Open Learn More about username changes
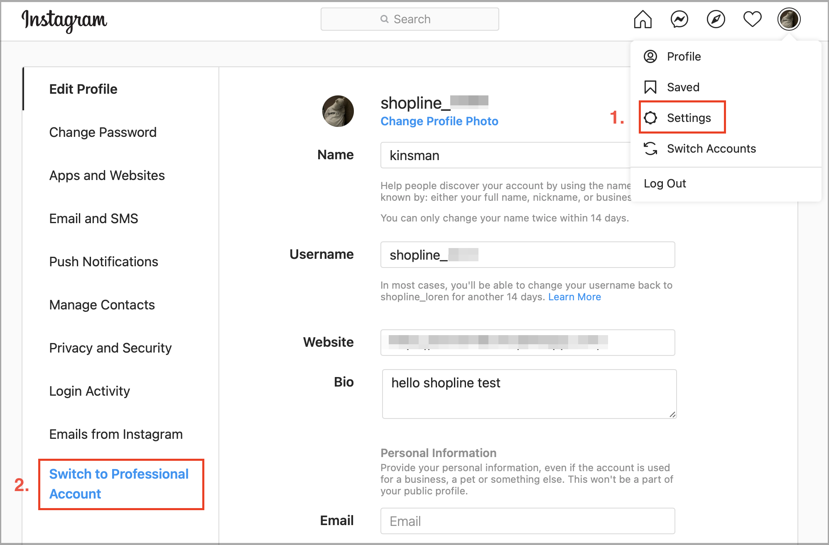Image resolution: width=829 pixels, height=545 pixels. tap(574, 297)
